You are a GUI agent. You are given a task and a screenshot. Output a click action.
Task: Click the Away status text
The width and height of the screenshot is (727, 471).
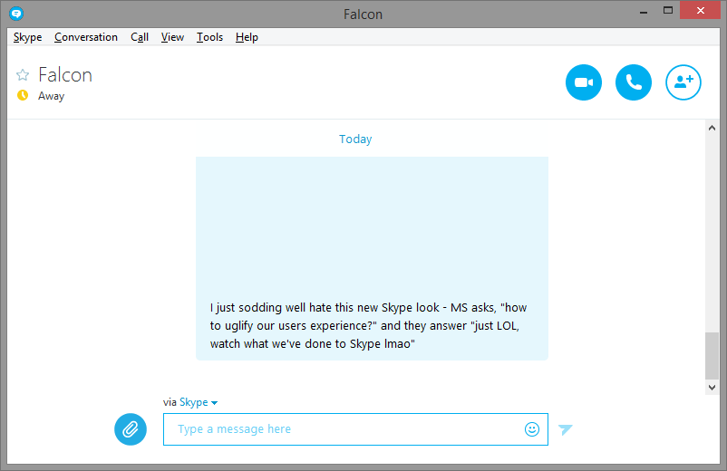click(x=51, y=96)
